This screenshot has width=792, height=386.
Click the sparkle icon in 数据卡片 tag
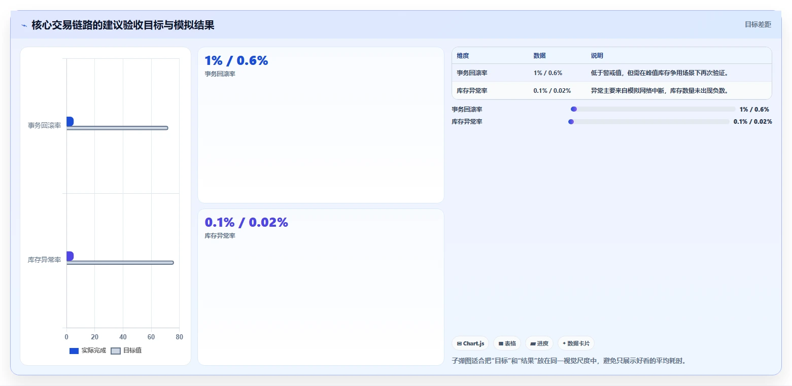564,343
